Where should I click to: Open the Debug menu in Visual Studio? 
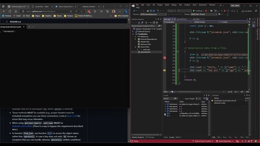click(174, 5)
